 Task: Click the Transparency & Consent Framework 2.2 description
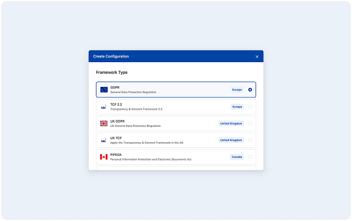(x=136, y=109)
